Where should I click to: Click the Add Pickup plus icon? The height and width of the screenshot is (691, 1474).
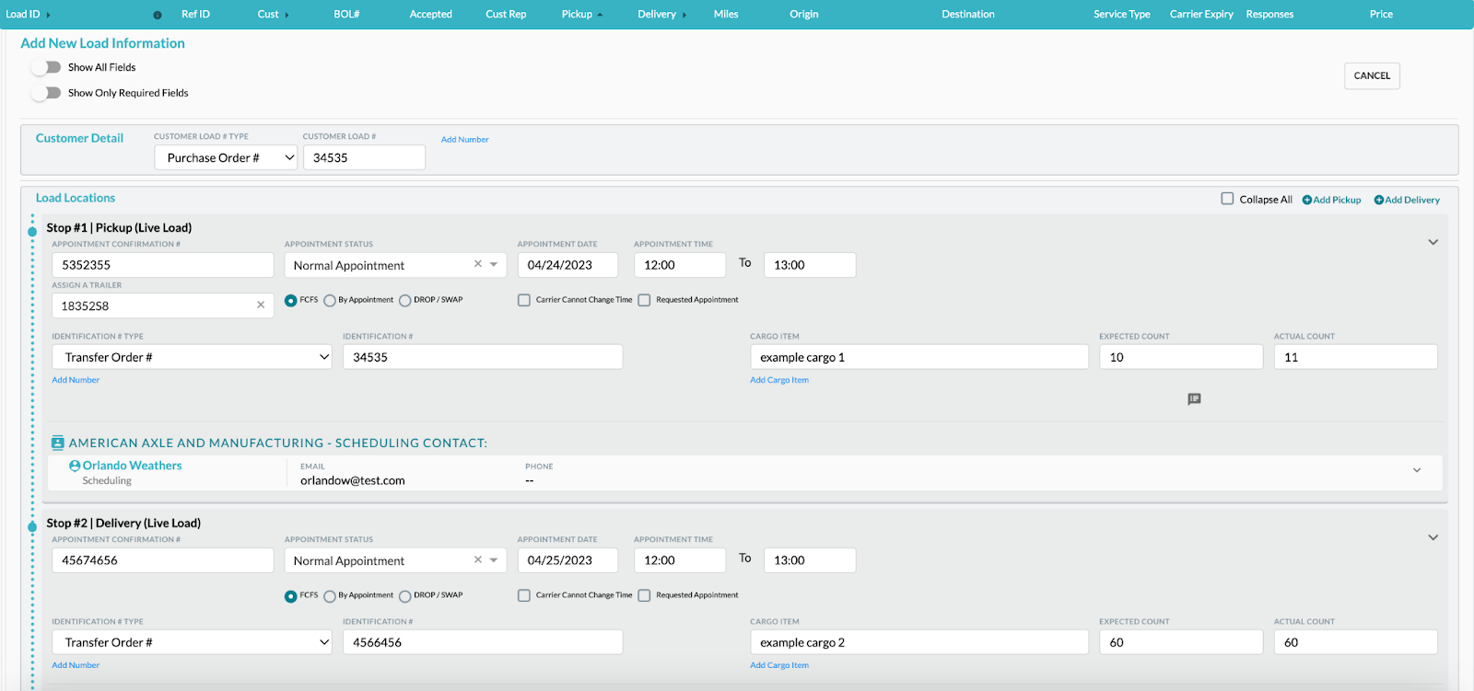coord(1306,200)
